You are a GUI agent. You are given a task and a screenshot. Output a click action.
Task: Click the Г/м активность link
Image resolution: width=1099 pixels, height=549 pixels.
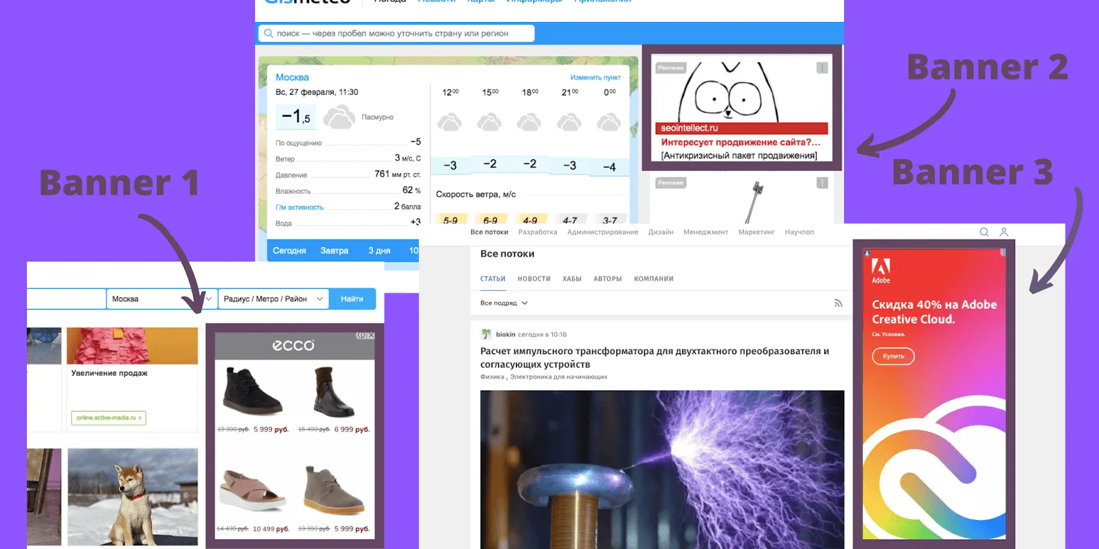tap(299, 207)
